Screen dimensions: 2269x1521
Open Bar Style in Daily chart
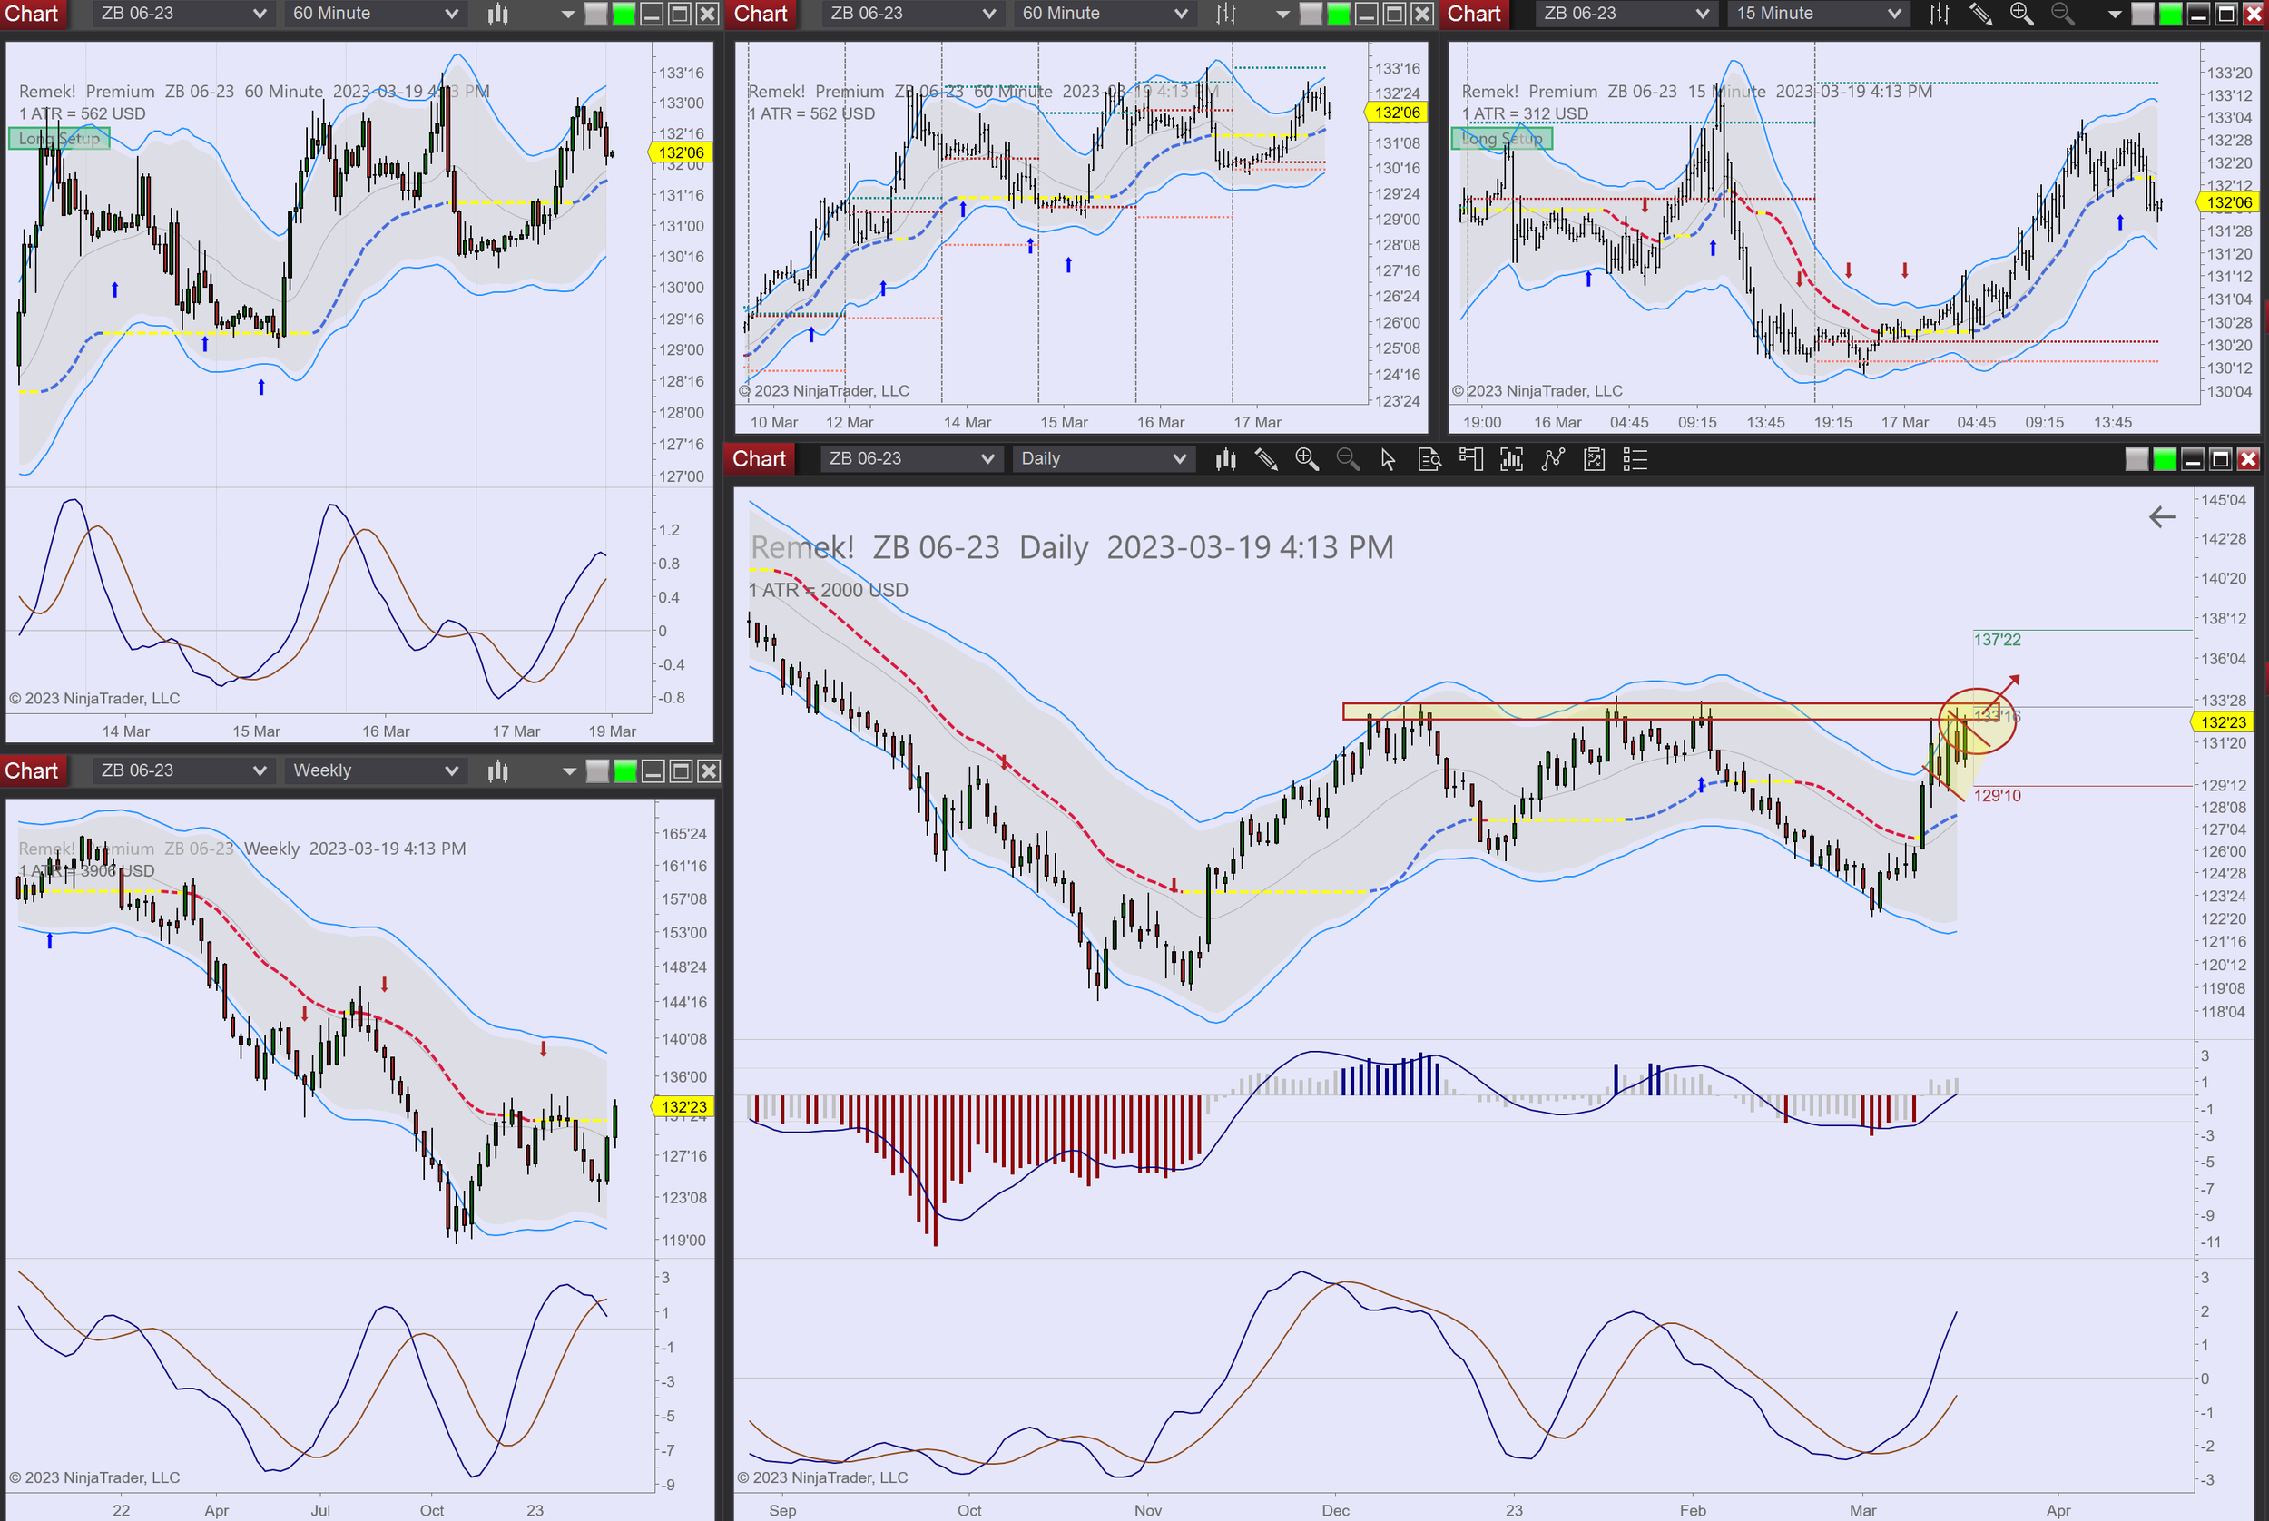(x=1225, y=459)
